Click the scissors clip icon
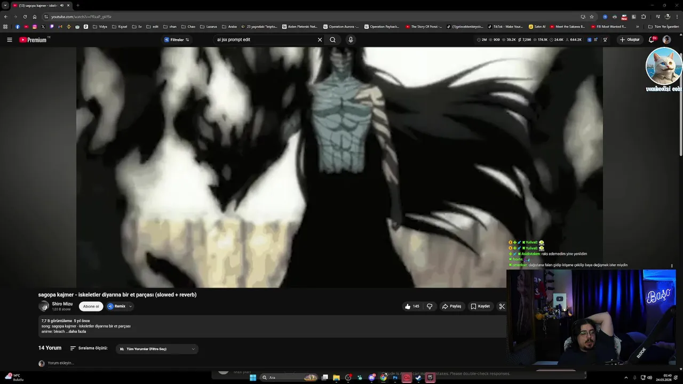The width and height of the screenshot is (683, 384). 502,306
